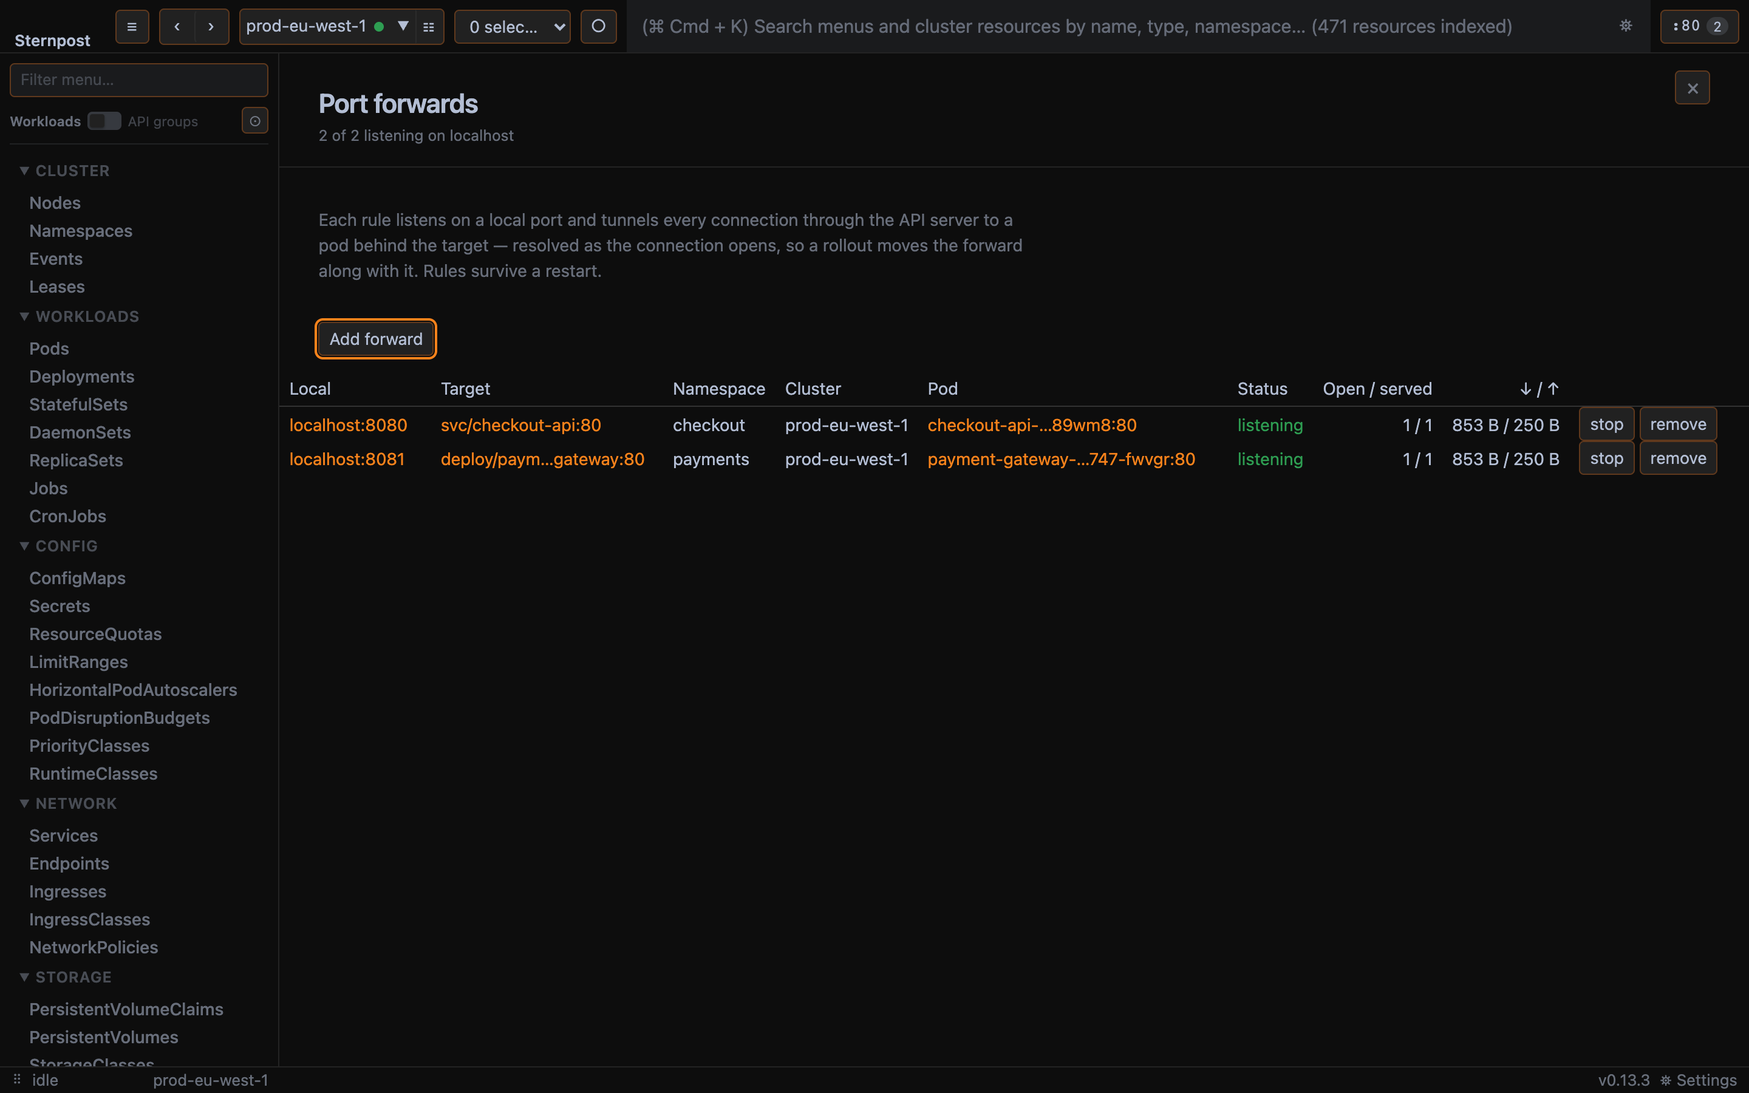
Task: Select DaemonSets in the sidebar
Action: pyautogui.click(x=80, y=432)
